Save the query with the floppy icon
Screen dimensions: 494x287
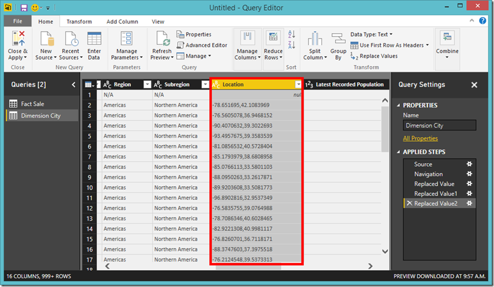pyautogui.click(x=24, y=7)
